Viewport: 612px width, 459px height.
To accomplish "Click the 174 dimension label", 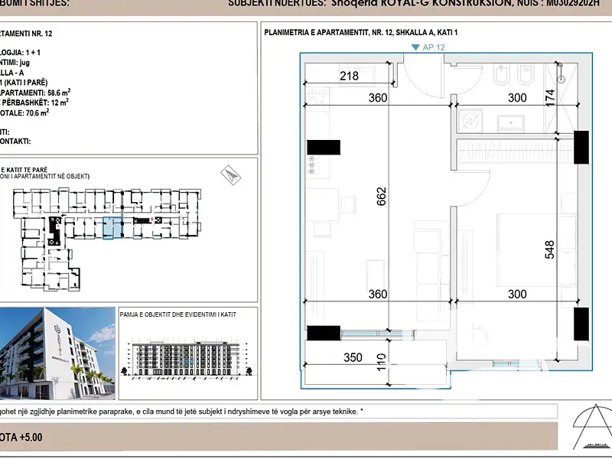I will pyautogui.click(x=549, y=98).
